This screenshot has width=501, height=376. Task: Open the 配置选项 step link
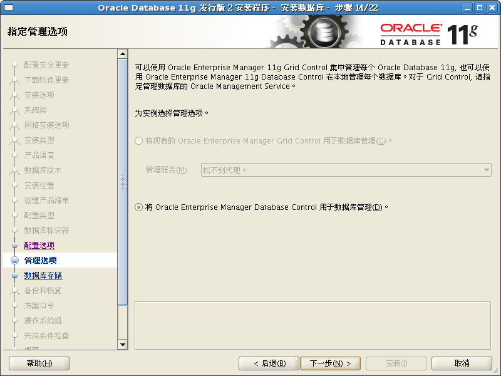pyautogui.click(x=39, y=245)
